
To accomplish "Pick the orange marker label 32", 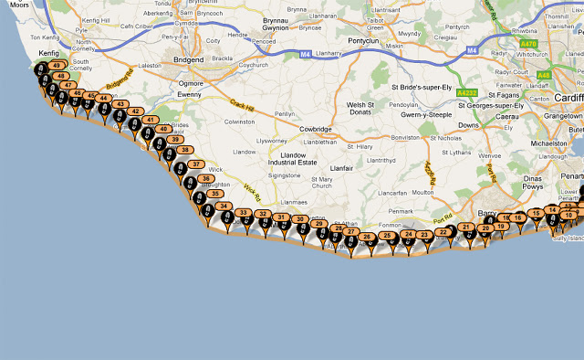I will 263,214.
